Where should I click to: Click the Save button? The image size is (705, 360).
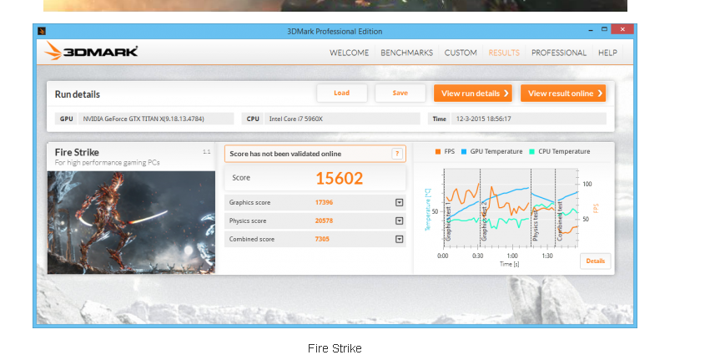[x=400, y=94]
